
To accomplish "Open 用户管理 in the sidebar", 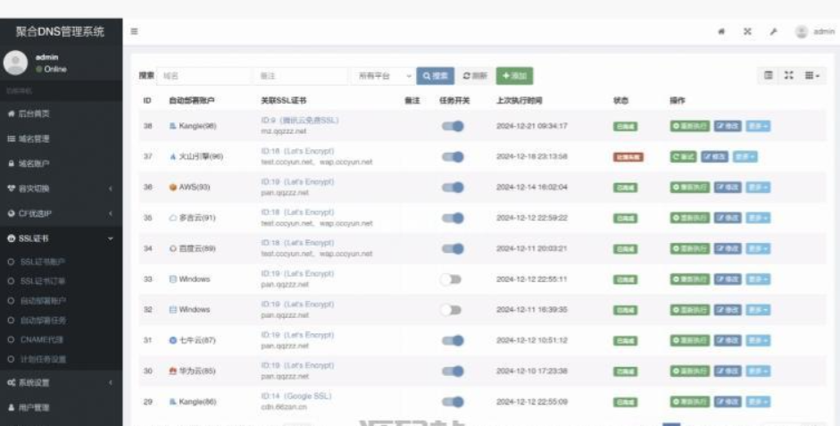I will [61, 408].
